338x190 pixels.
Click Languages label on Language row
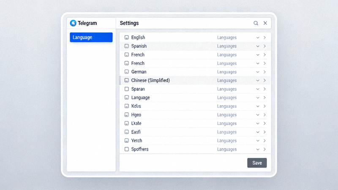pos(227,98)
